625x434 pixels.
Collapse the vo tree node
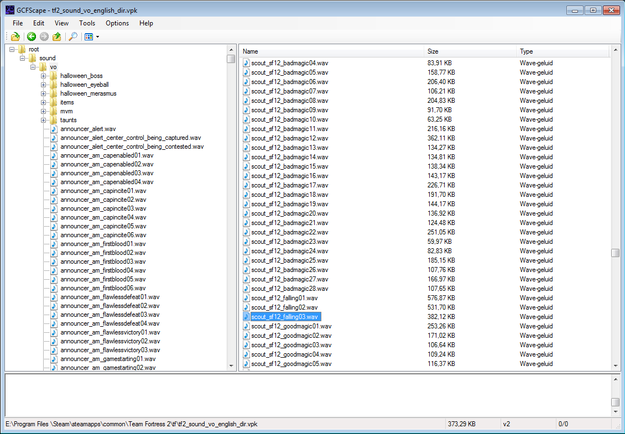(x=33, y=67)
